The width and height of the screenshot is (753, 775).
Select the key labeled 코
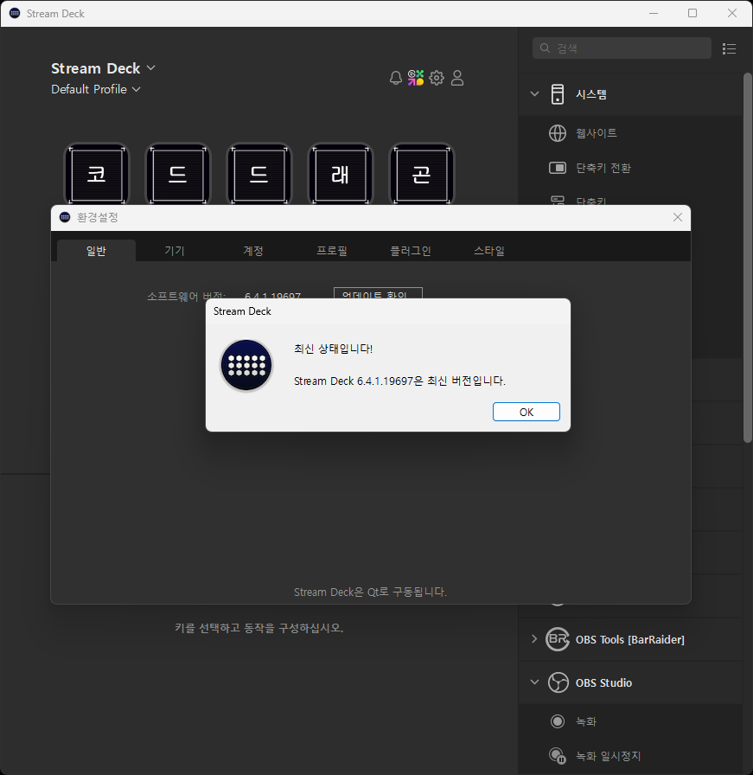pyautogui.click(x=97, y=175)
